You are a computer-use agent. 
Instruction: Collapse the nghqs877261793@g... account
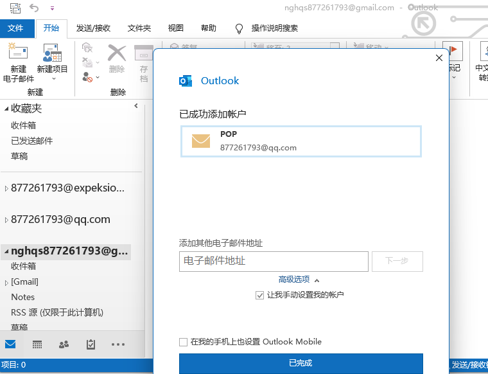[6, 251]
